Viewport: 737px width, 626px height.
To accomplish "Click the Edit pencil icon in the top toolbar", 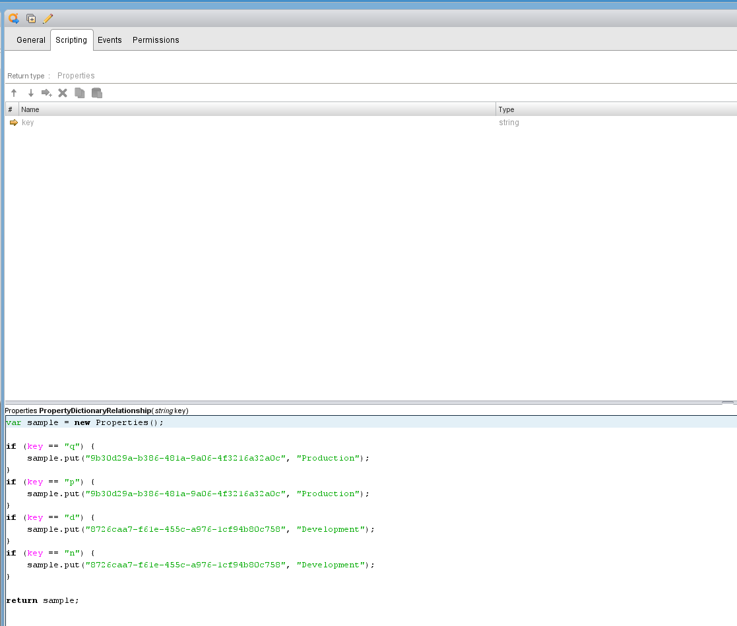I will 47,18.
